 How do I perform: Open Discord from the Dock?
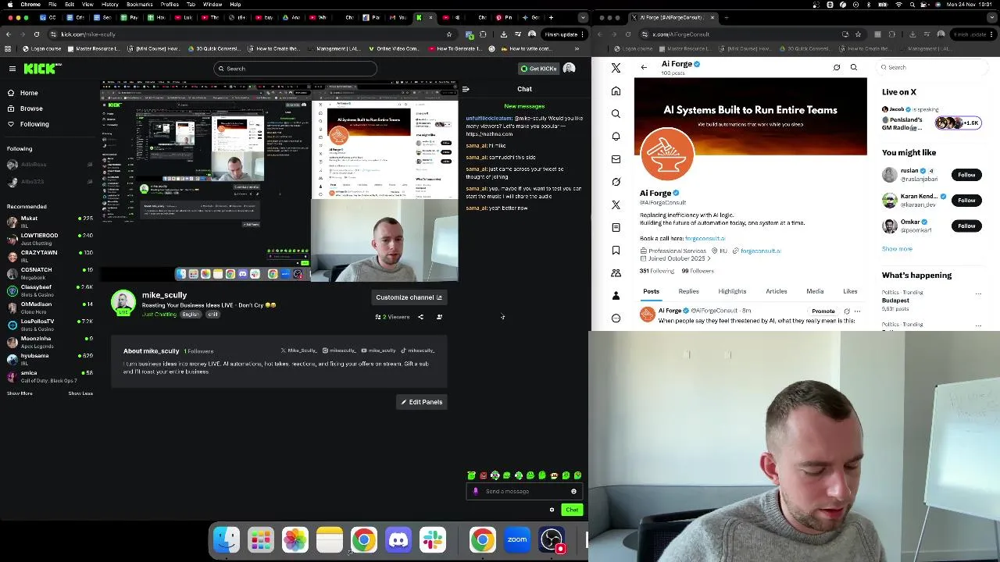[398, 539]
